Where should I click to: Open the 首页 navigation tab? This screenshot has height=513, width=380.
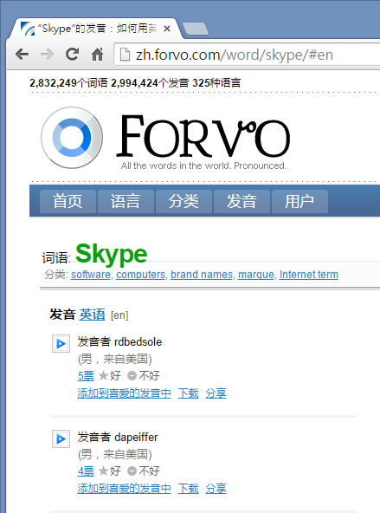pyautogui.click(x=68, y=201)
